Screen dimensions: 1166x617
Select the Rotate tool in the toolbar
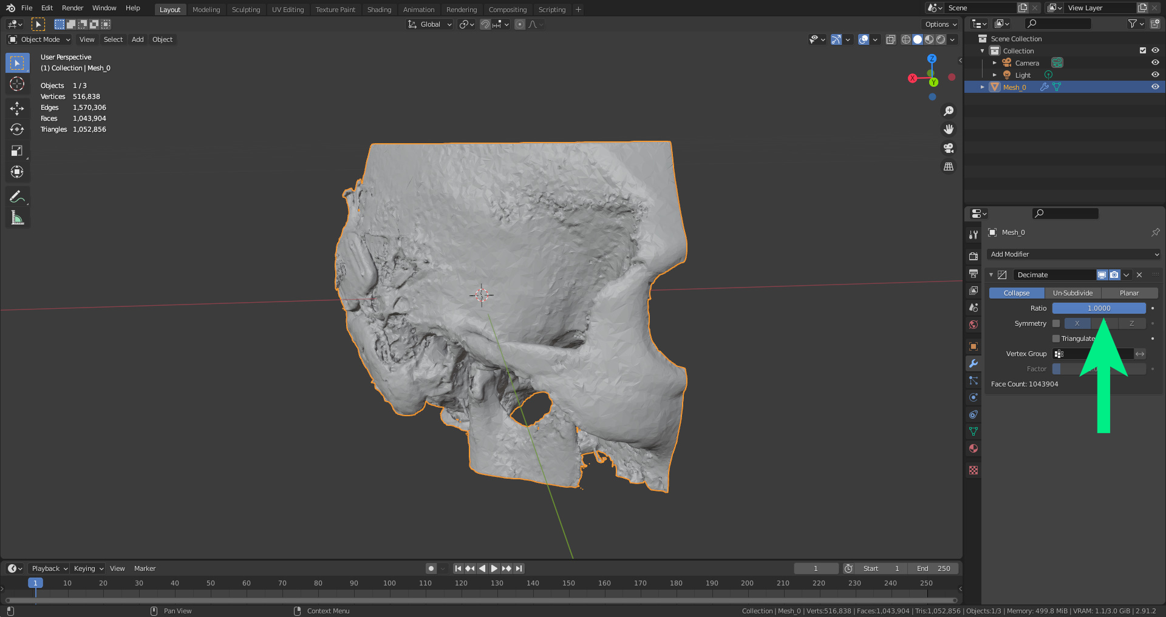coord(17,129)
